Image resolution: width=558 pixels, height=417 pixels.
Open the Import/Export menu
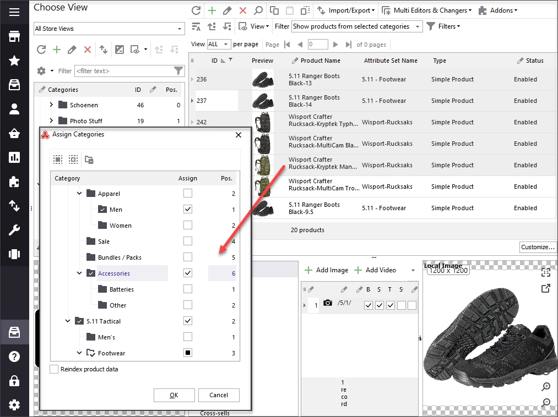tap(346, 10)
